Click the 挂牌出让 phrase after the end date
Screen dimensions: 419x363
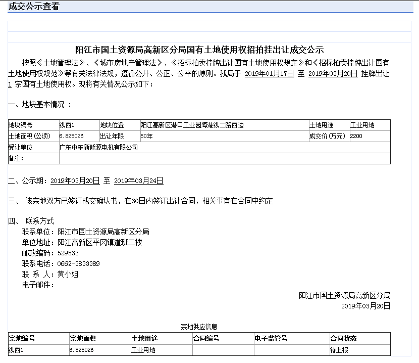375,73
